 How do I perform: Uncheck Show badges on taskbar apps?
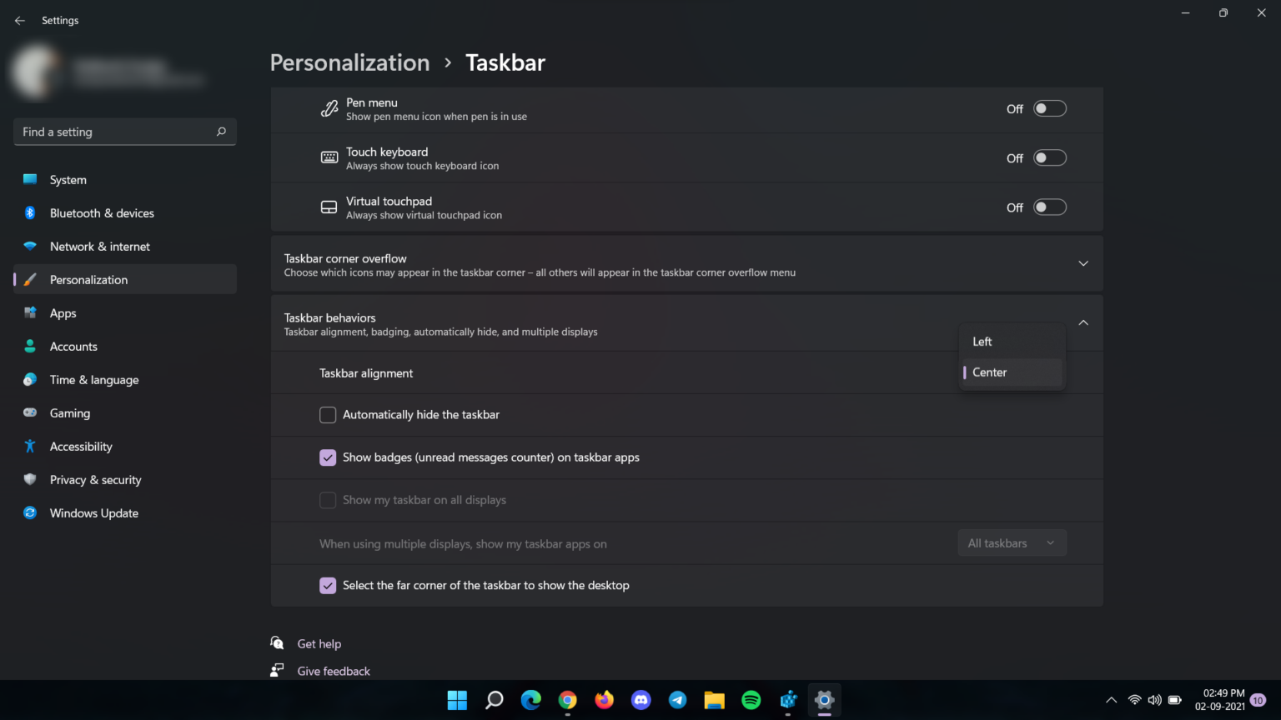coord(328,457)
